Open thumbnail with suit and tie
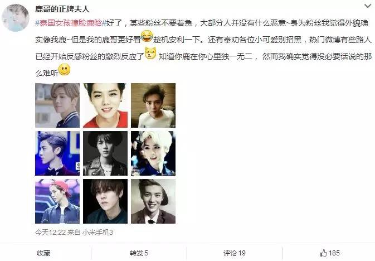Viewport: 375px width, 261px height. (153, 201)
